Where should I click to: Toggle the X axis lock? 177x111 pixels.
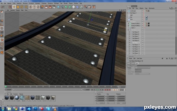tap(30, 7)
